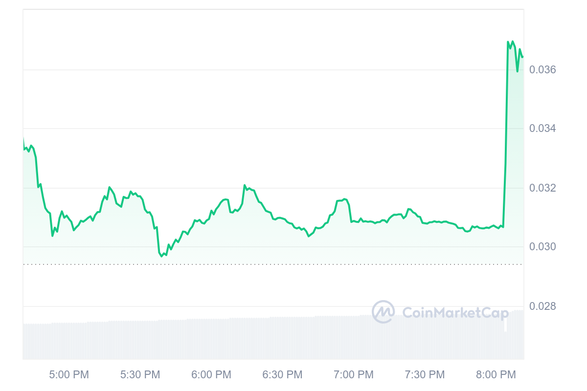Click the price line's starting point at left edge
The image size is (587, 391).
[23, 139]
